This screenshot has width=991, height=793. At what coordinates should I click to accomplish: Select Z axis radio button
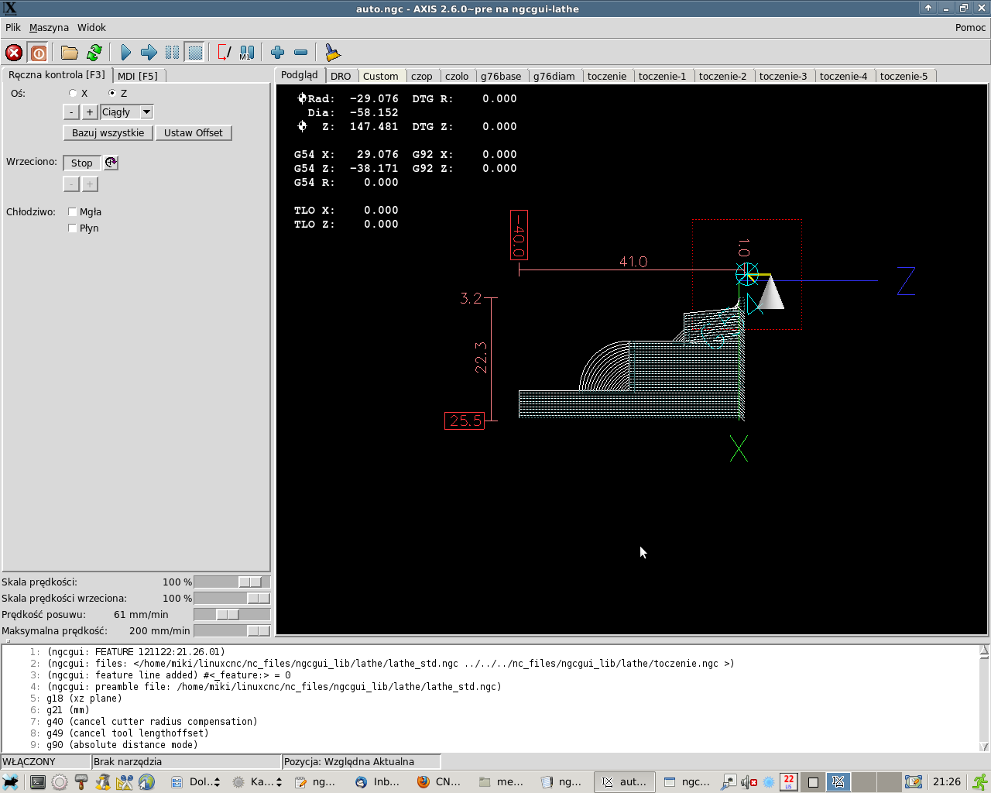click(x=112, y=93)
